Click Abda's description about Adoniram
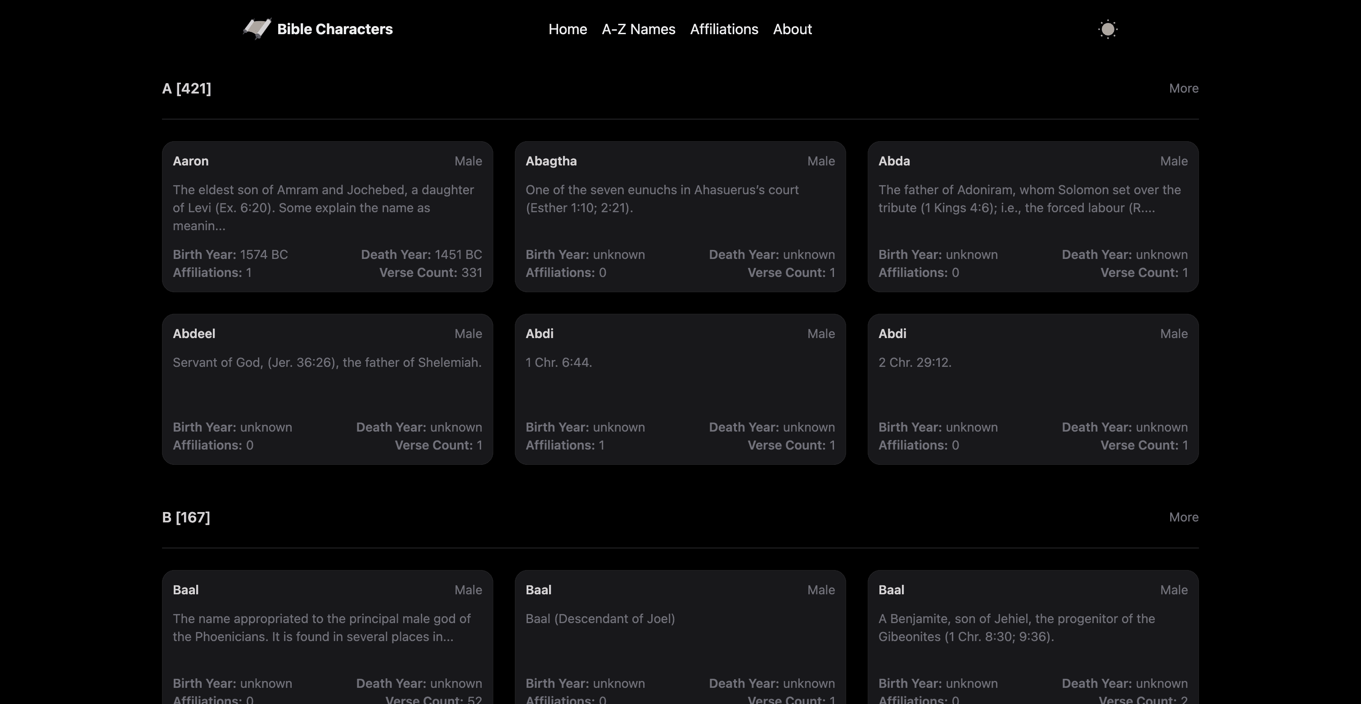The height and width of the screenshot is (704, 1361). pyautogui.click(x=1030, y=199)
